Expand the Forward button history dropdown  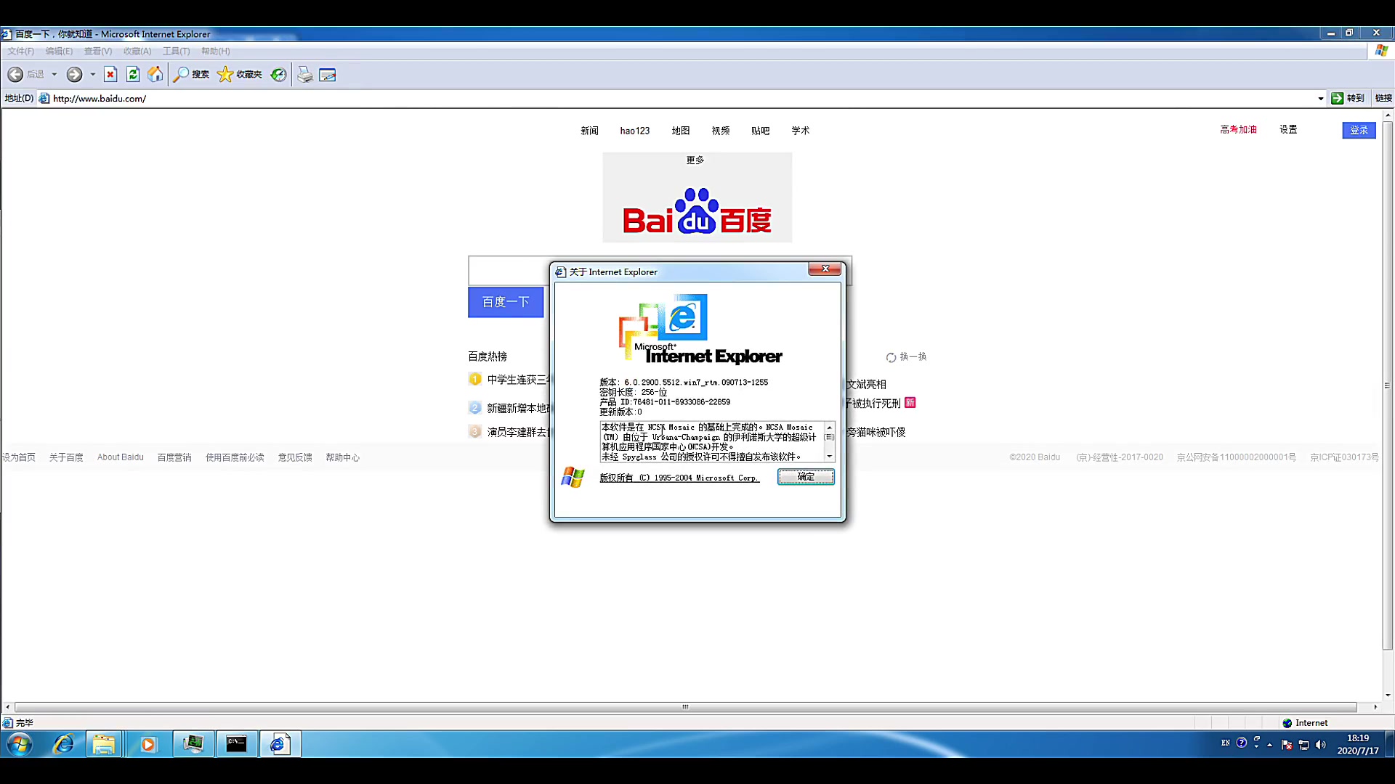[92, 74]
